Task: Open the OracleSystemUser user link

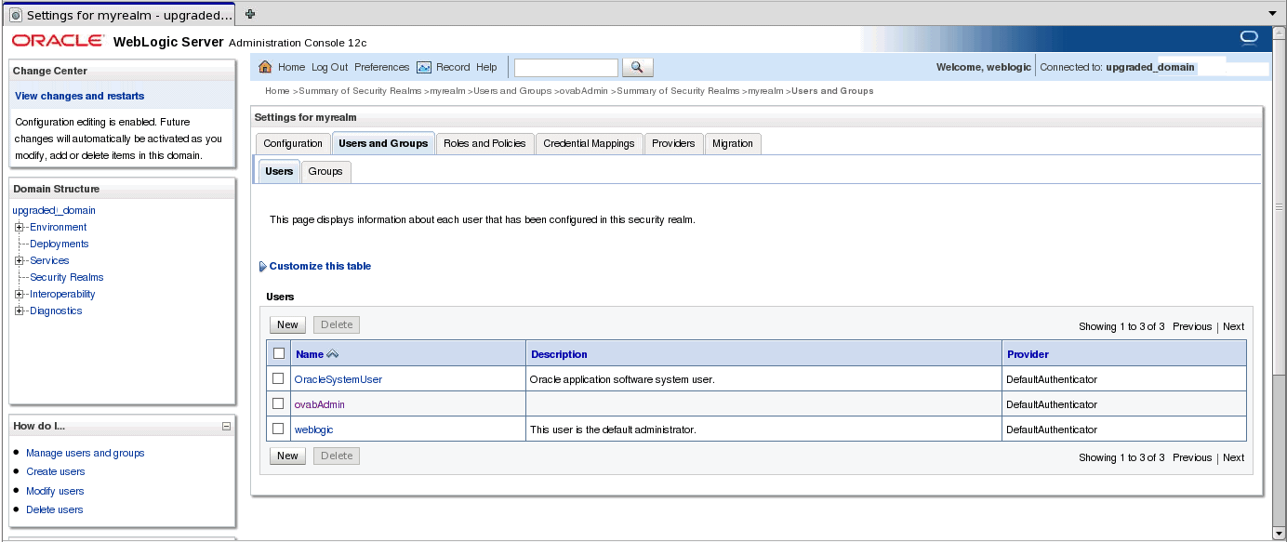Action: tap(338, 379)
